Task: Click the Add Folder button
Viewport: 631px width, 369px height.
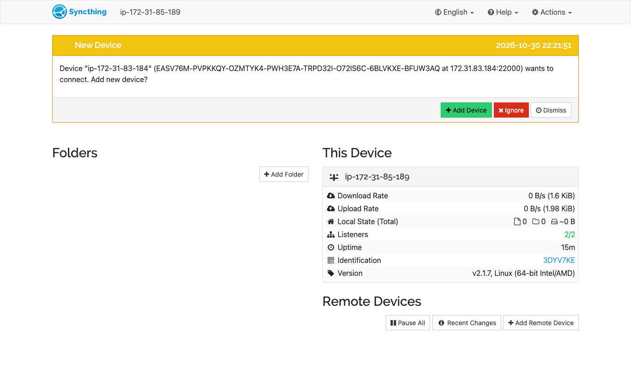Action: (x=284, y=174)
